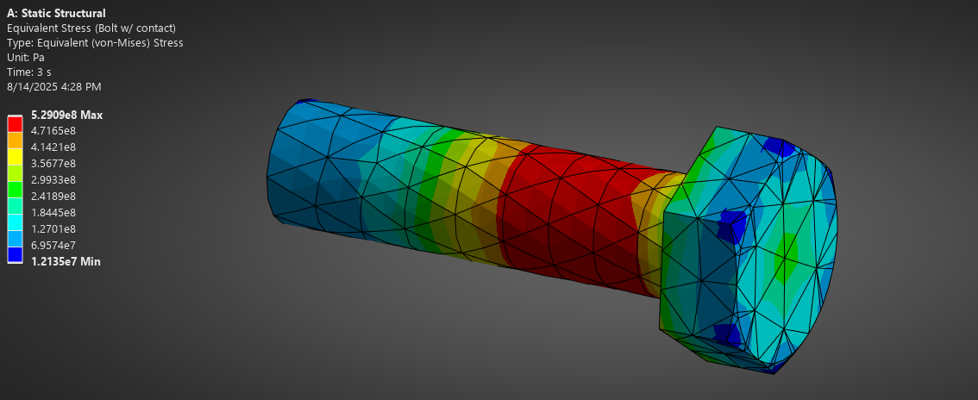This screenshot has height=400, width=978.
Task: Click the cyan legend color band
Action: [15, 222]
